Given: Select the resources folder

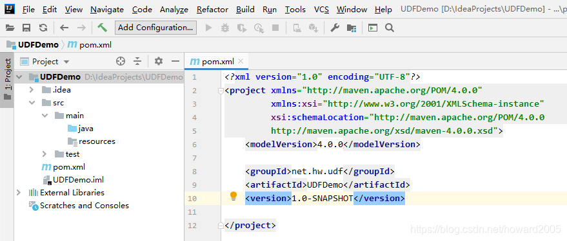Looking at the screenshot, I should [97, 141].
